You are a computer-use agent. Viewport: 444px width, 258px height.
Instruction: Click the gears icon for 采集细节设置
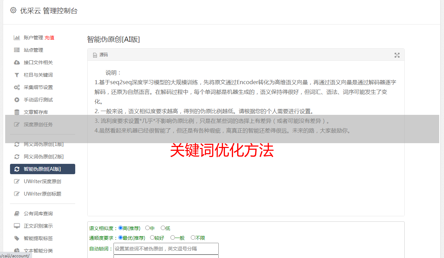tap(17, 87)
